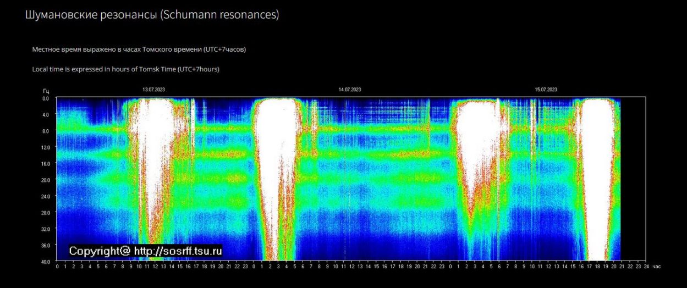Select the Russian Tomsk time note line
The image size is (687, 288).
(x=139, y=49)
